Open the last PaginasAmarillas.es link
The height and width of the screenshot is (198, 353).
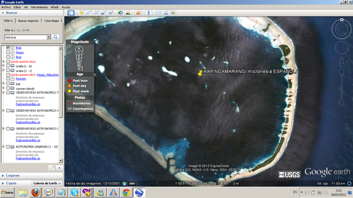tap(28, 158)
